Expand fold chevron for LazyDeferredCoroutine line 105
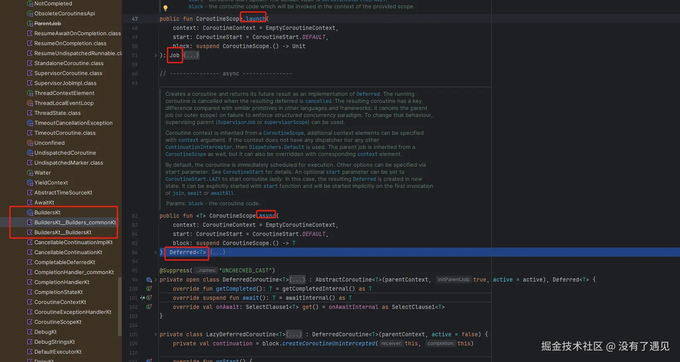Screen dimensions: 680x362 tap(156, 334)
